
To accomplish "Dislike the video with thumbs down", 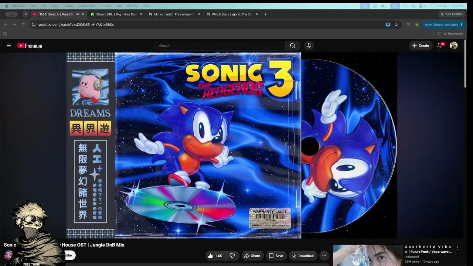I will (x=232, y=256).
